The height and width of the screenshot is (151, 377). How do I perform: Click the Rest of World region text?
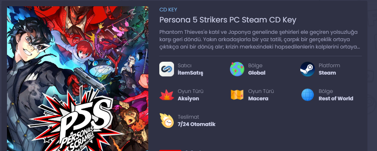(x=336, y=98)
